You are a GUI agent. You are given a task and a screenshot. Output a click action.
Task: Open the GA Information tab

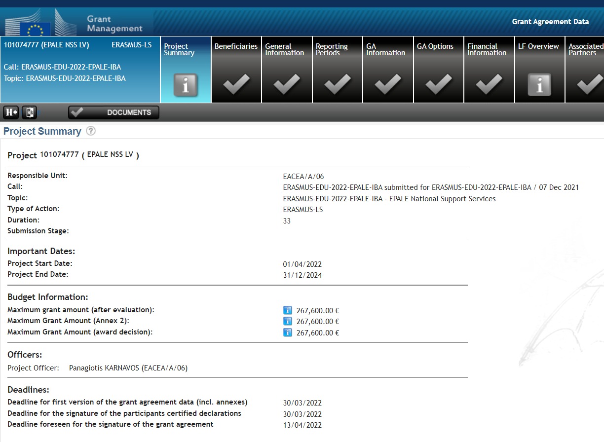pos(388,70)
